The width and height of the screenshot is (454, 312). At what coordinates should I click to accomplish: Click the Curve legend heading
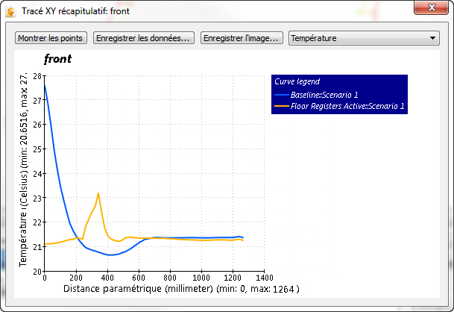click(x=297, y=81)
